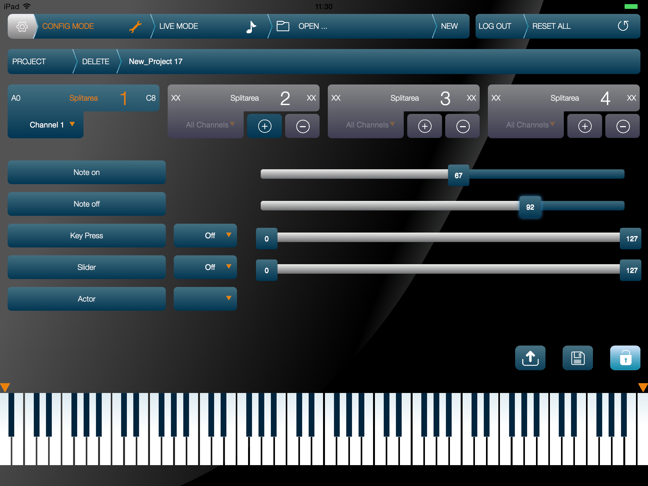Open the Actor selection dropdown
Viewport: 648px width, 486px height.
[205, 298]
